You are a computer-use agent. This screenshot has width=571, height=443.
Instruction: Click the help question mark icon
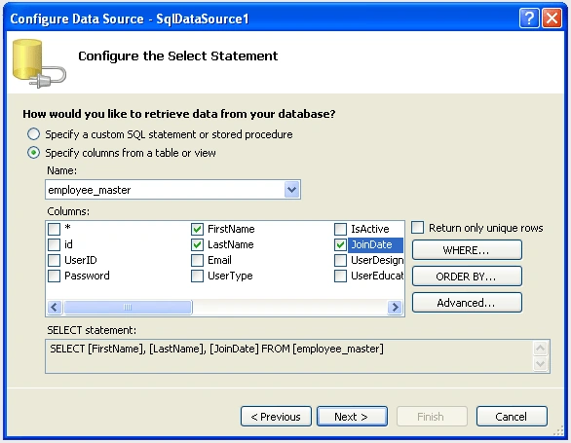(529, 18)
